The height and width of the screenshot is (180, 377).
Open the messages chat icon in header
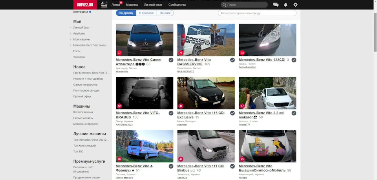(276, 5)
